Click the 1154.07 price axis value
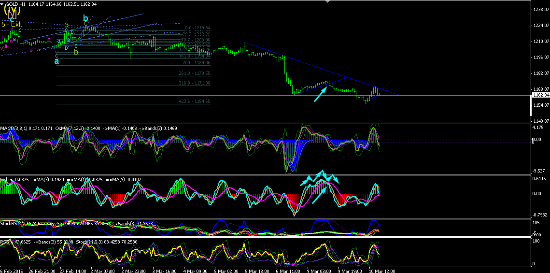Image resolution: width=550 pixels, height=273 pixels. click(541, 105)
